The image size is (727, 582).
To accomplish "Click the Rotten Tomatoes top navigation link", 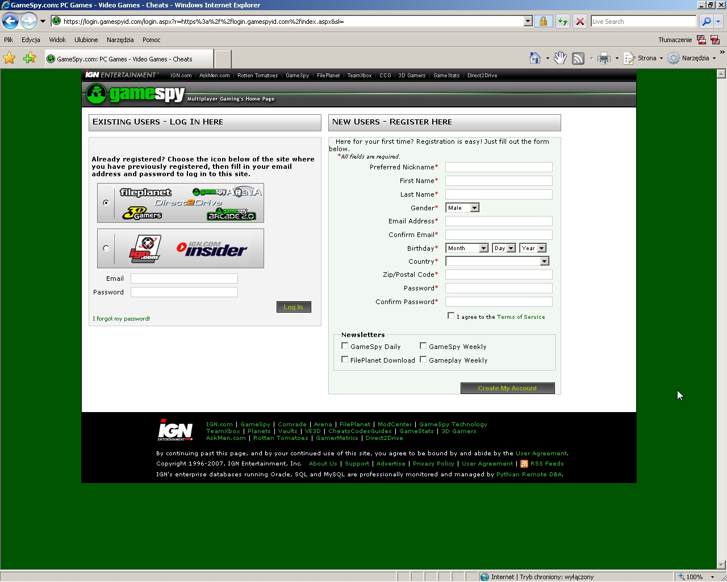I will click(258, 76).
